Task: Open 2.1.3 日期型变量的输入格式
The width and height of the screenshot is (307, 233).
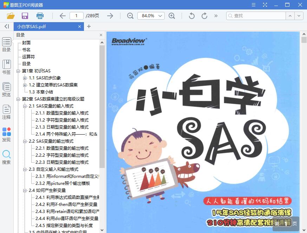Action: click(x=62, y=127)
